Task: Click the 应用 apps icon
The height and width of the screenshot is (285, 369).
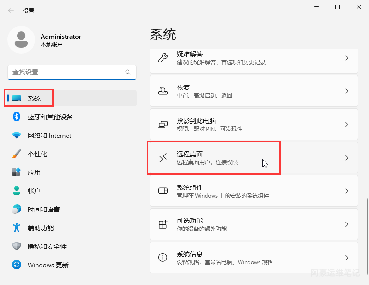Action: (17, 172)
